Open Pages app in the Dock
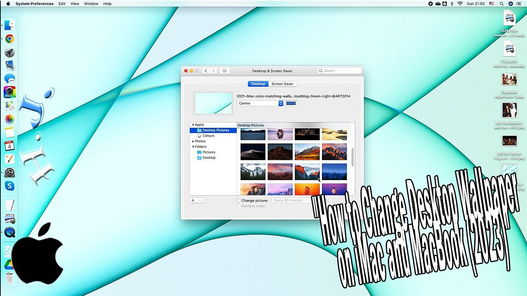This screenshot has height=296, width=527. 10,159
